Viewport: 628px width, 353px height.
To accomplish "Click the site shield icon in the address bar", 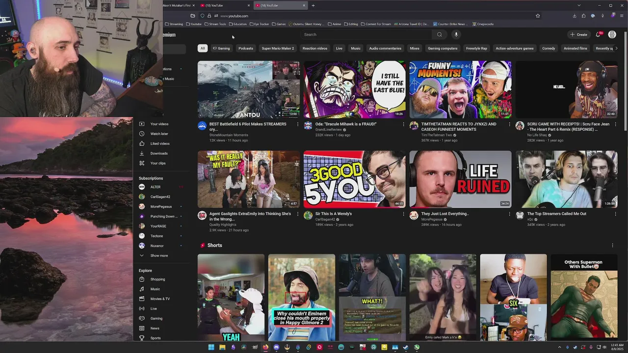I will tap(202, 16).
